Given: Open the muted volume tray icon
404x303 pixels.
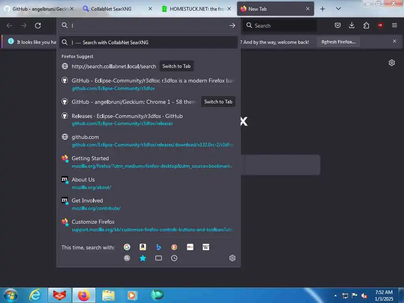Looking at the screenshot, I should pos(364,296).
